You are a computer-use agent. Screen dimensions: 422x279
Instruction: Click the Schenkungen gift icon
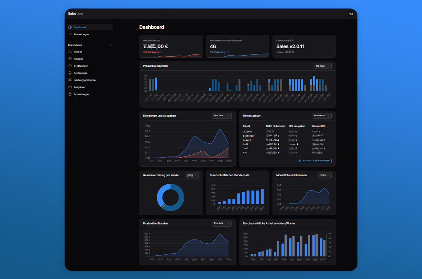(70, 94)
